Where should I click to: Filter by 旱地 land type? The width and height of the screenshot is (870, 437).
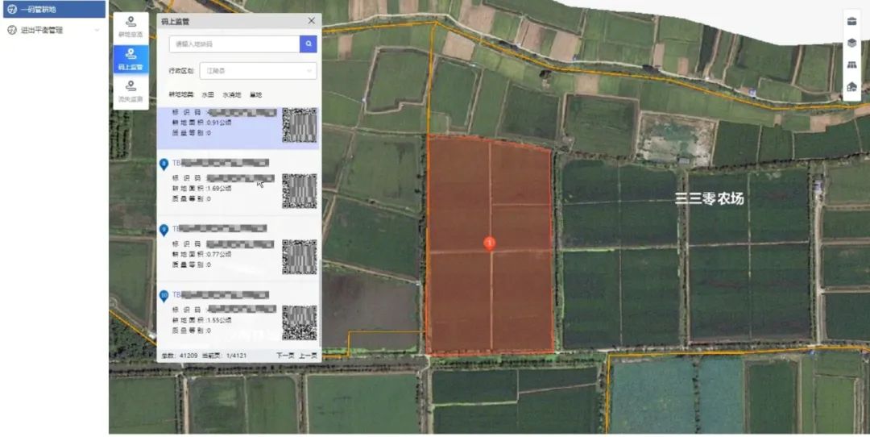coord(255,94)
